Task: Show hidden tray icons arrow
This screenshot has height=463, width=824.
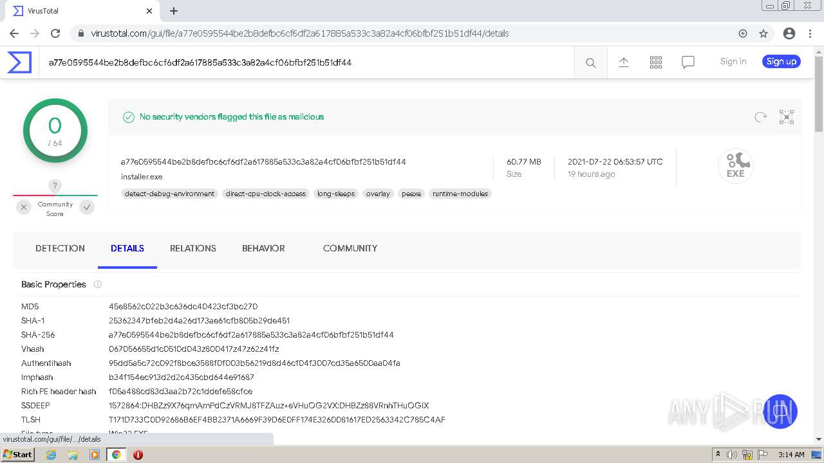Action: (718, 455)
